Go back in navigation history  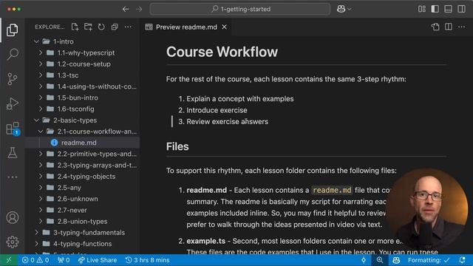[126, 9]
